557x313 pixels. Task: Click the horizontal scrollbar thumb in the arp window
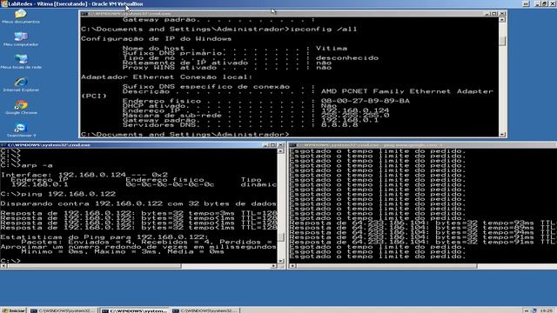[94, 266]
